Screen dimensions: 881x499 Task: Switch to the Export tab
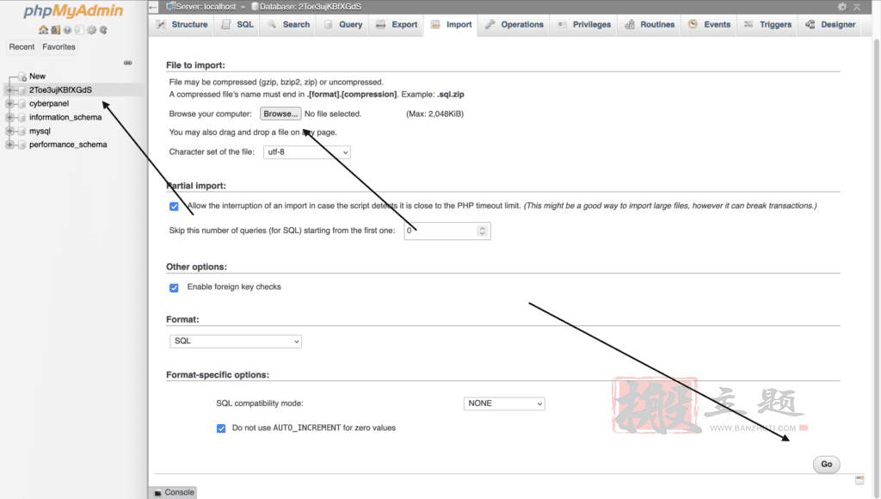coord(396,25)
